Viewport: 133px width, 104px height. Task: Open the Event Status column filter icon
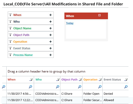pos(126,80)
